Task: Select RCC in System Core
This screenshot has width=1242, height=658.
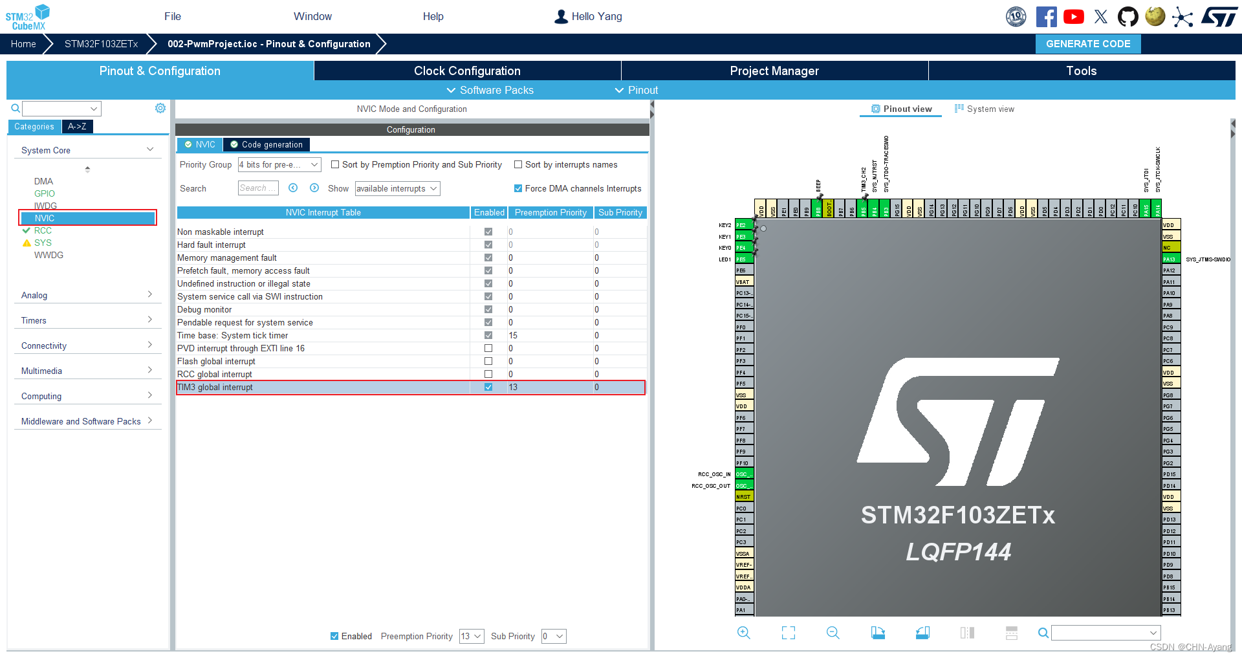Action: click(x=43, y=230)
